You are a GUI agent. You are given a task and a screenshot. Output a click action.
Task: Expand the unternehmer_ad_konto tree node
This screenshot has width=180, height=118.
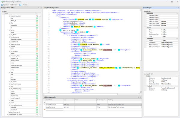7,114
